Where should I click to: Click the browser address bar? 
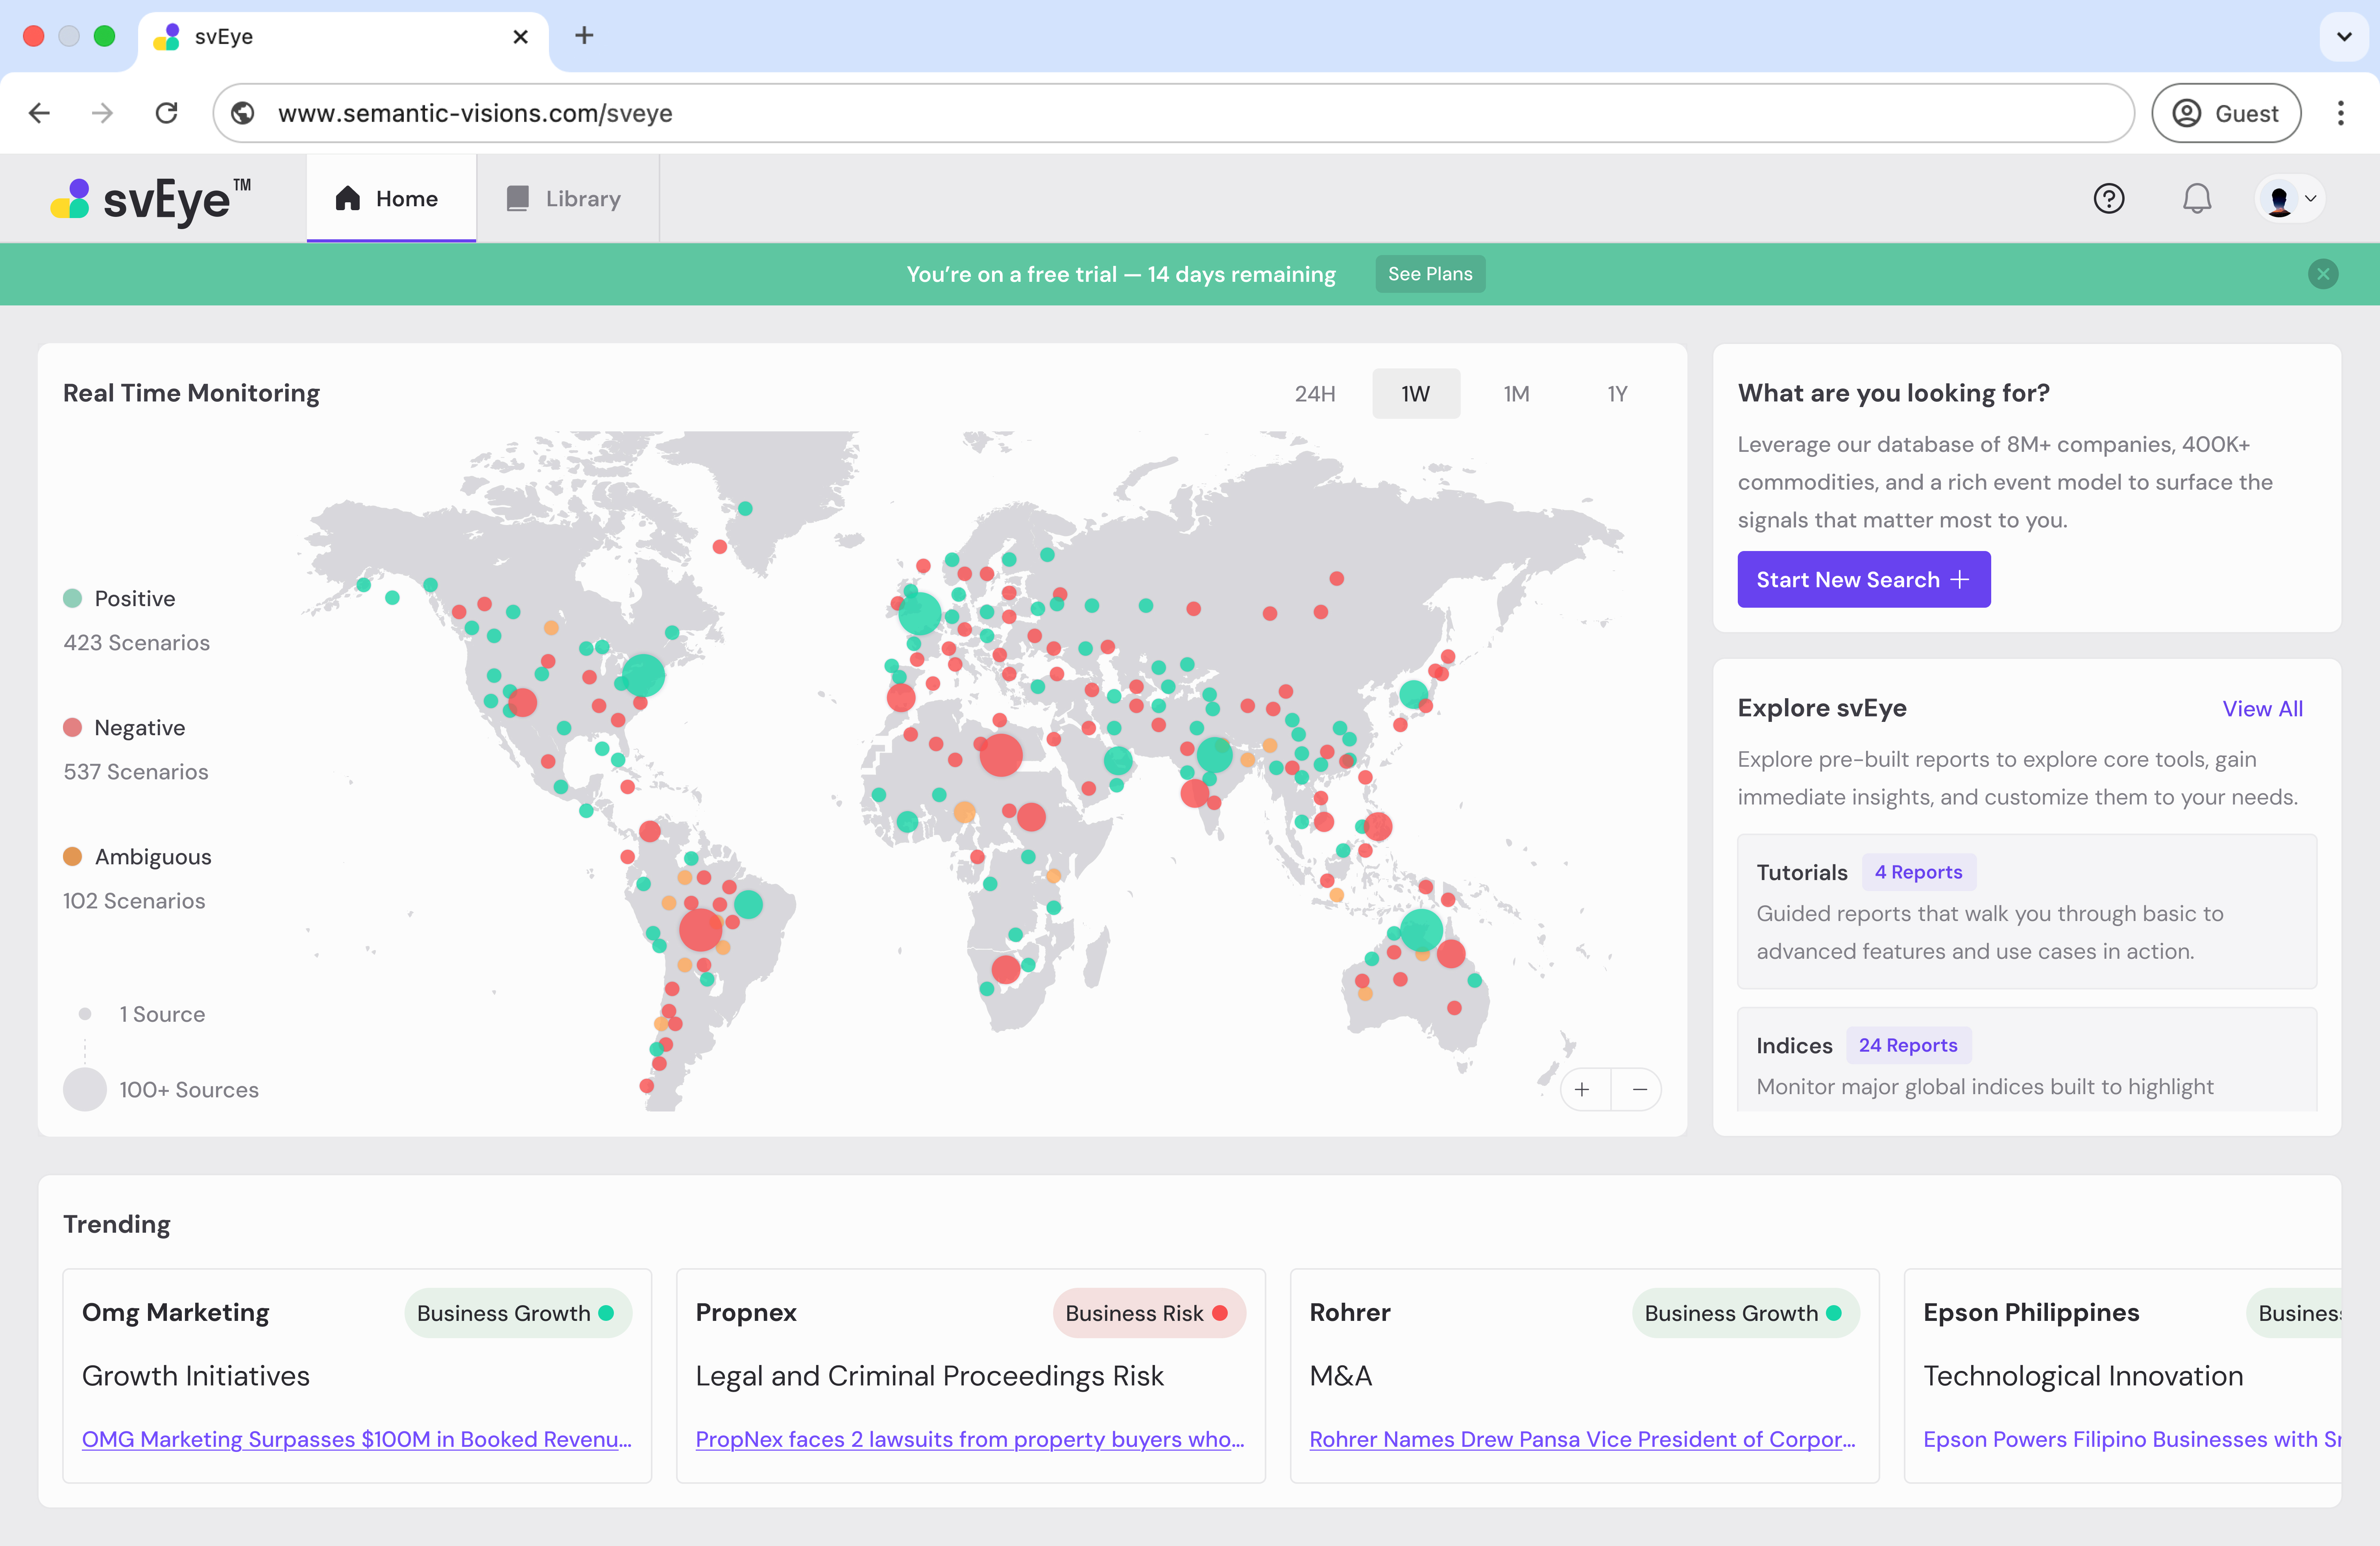[1173, 113]
